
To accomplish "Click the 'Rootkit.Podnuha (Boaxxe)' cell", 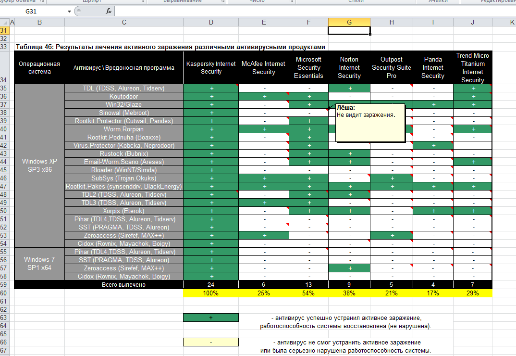I will click(124, 138).
